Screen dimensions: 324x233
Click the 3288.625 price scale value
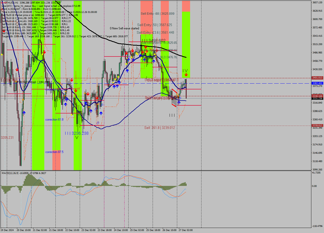point(317,111)
